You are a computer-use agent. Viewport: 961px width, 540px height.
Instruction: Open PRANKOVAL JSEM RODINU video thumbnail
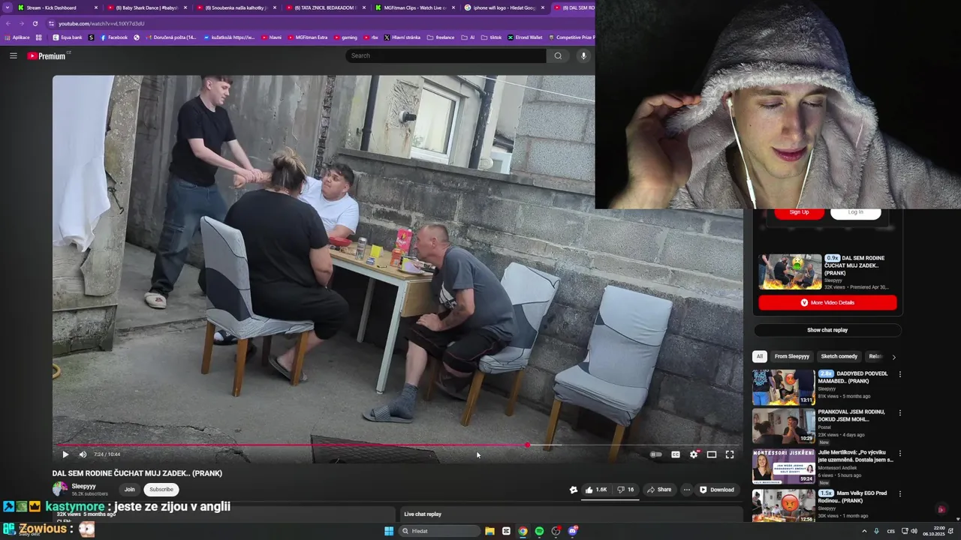[x=784, y=426]
